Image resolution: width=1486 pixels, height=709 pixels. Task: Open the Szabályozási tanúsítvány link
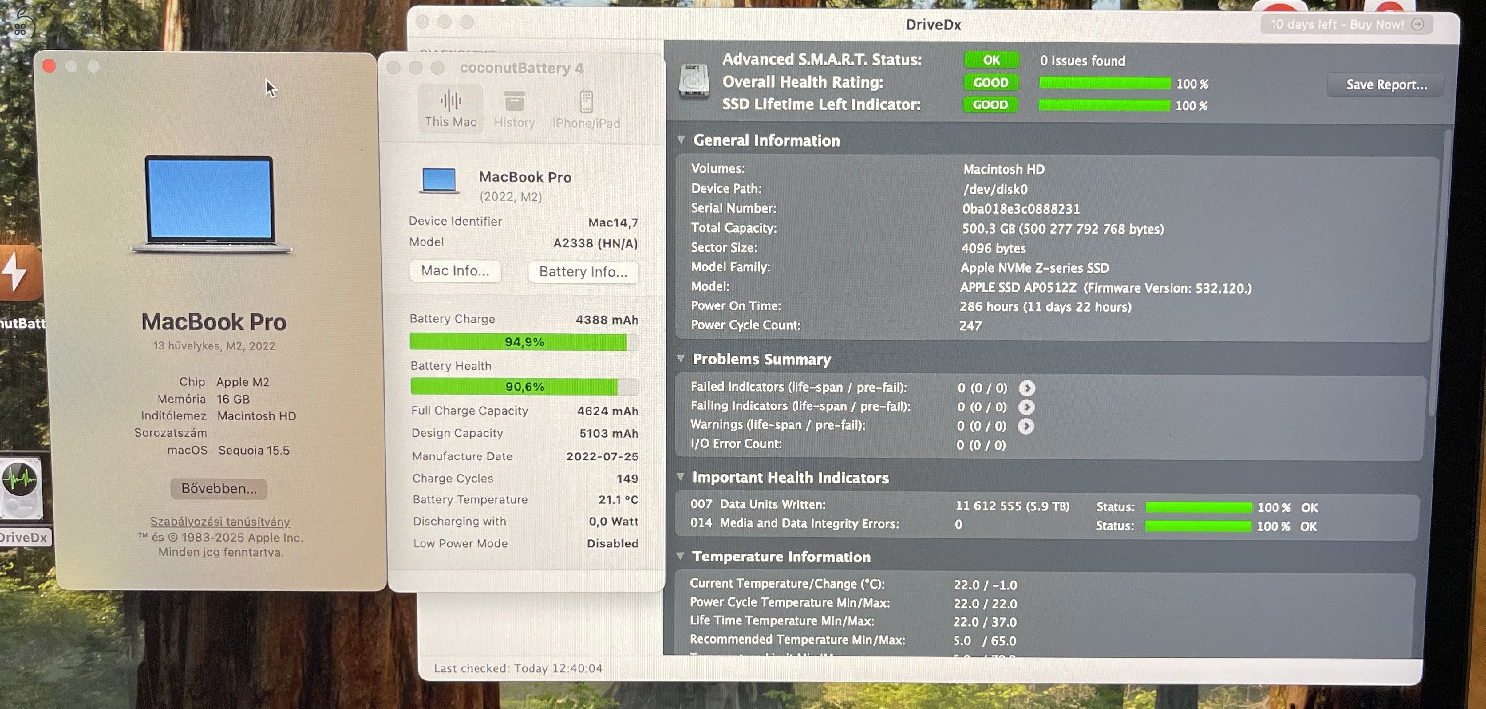point(220,522)
